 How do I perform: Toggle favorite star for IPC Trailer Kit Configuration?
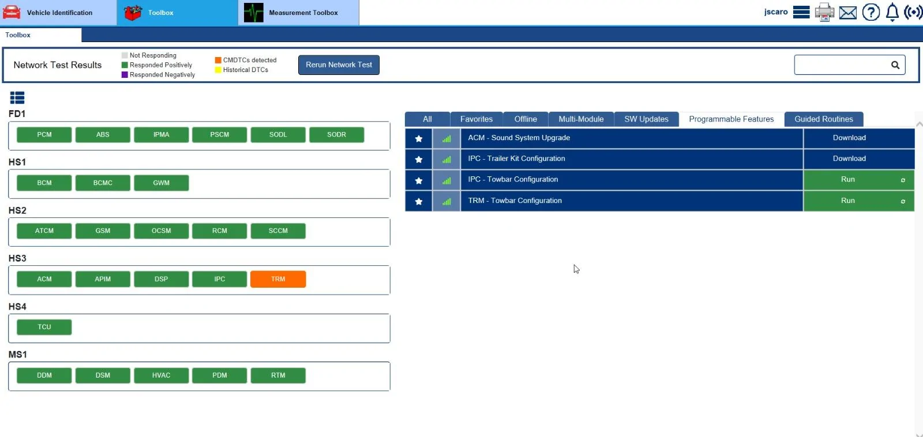[x=419, y=159]
